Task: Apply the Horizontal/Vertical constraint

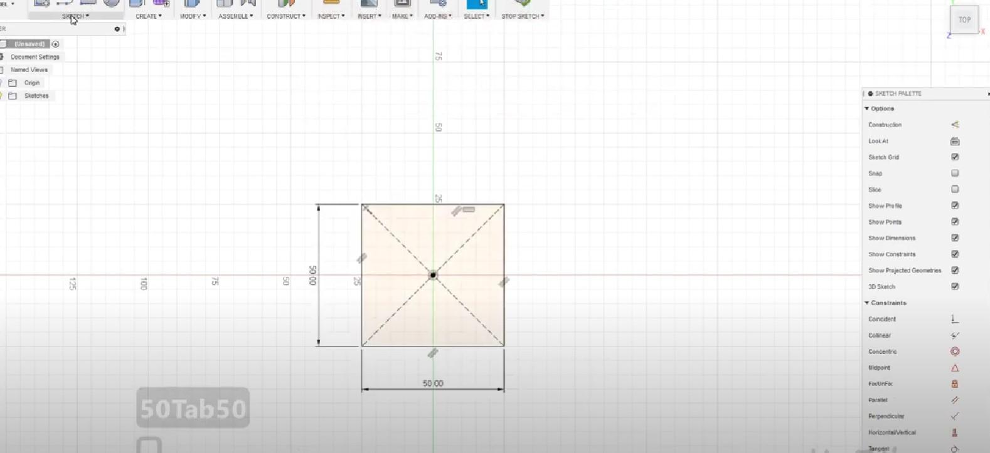Action: coord(955,432)
